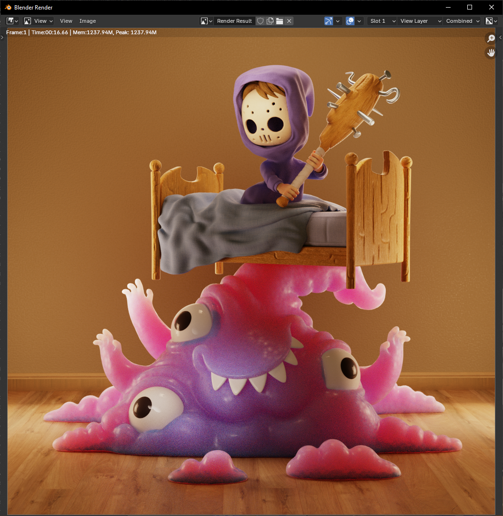Open the View Layer dropdown

[x=418, y=20]
